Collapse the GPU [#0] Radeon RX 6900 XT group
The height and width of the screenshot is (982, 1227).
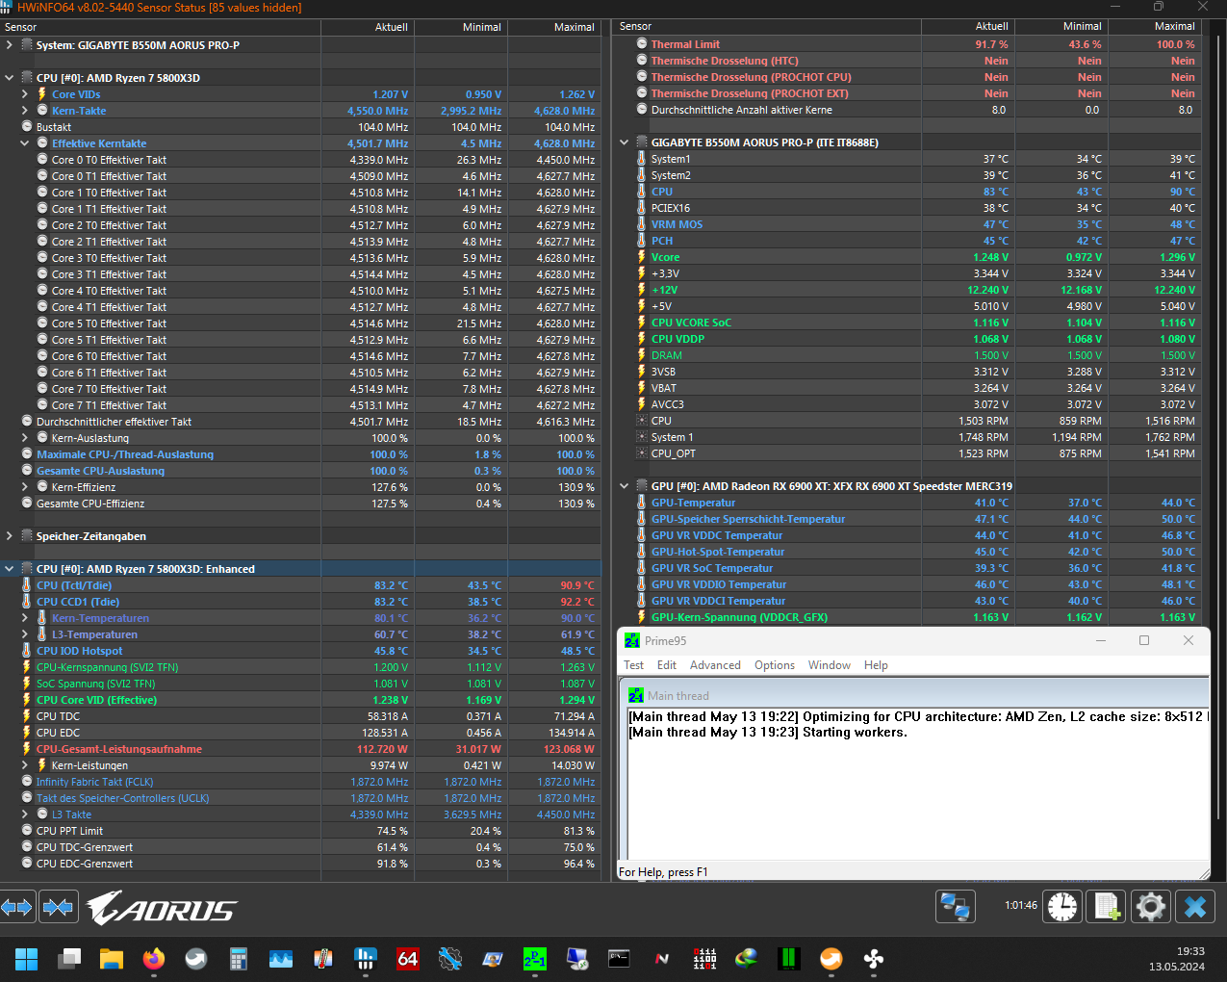point(625,486)
